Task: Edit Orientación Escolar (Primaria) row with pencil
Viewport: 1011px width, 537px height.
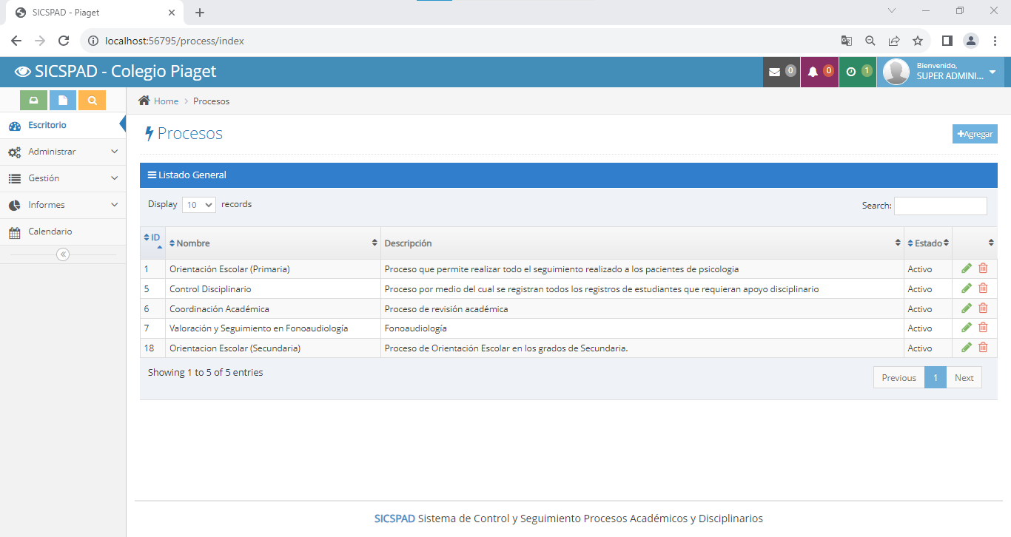Action: point(967,268)
